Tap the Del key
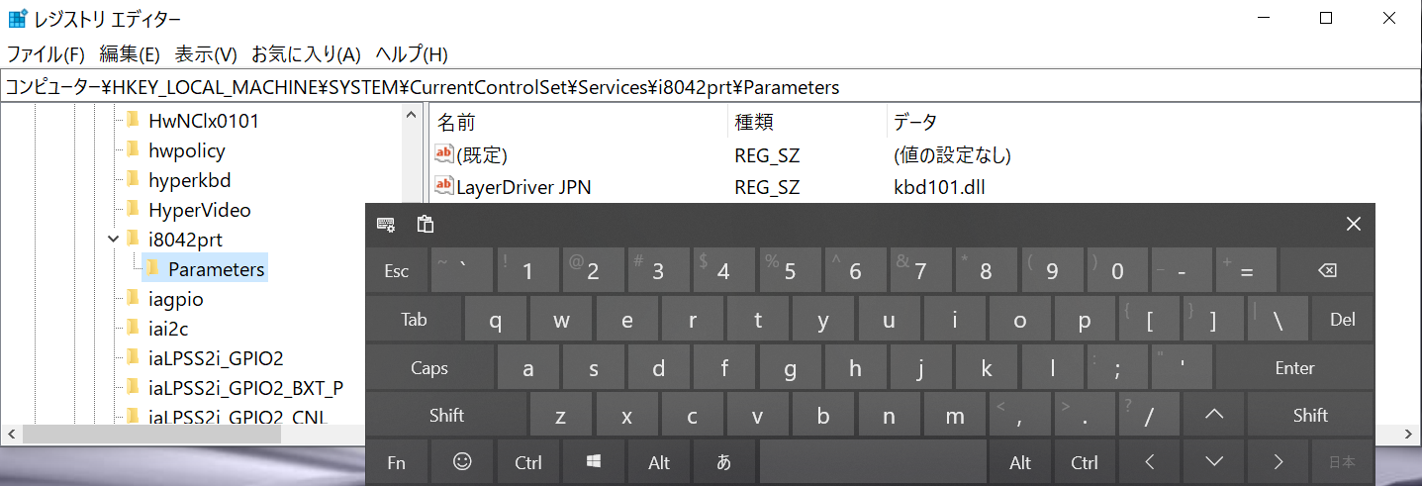The image size is (1422, 486). [1342, 320]
